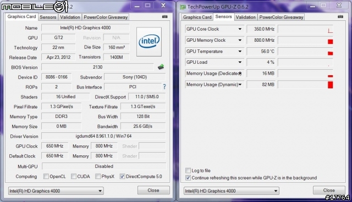Click the Subvendor field Sony (104D)
Viewport: 352px width, 202px height.
[135, 77]
